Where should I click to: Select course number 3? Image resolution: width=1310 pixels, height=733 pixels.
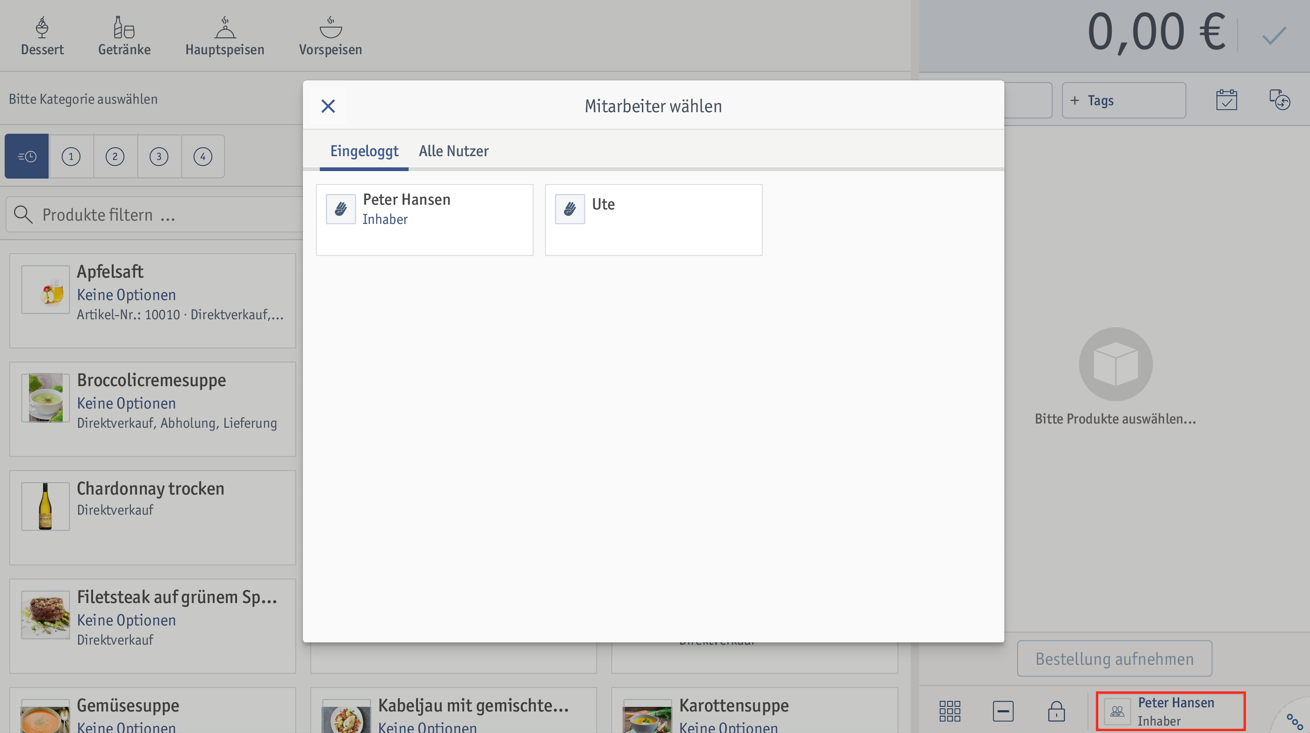coord(158,156)
